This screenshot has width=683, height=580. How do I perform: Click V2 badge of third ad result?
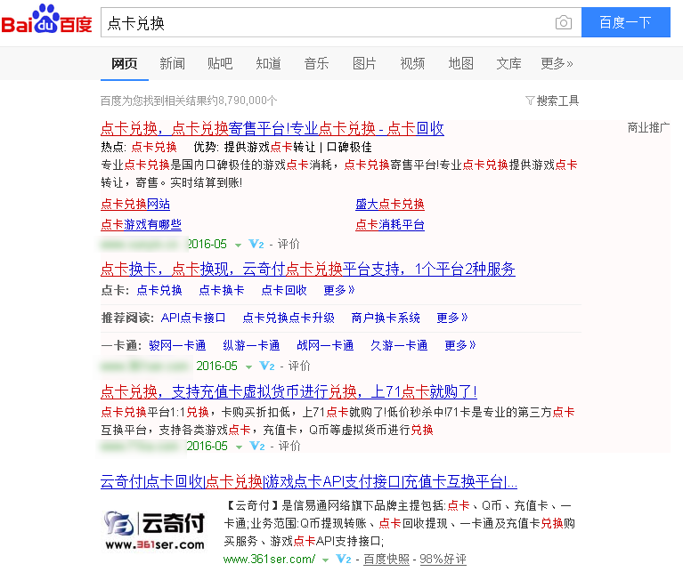[257, 446]
